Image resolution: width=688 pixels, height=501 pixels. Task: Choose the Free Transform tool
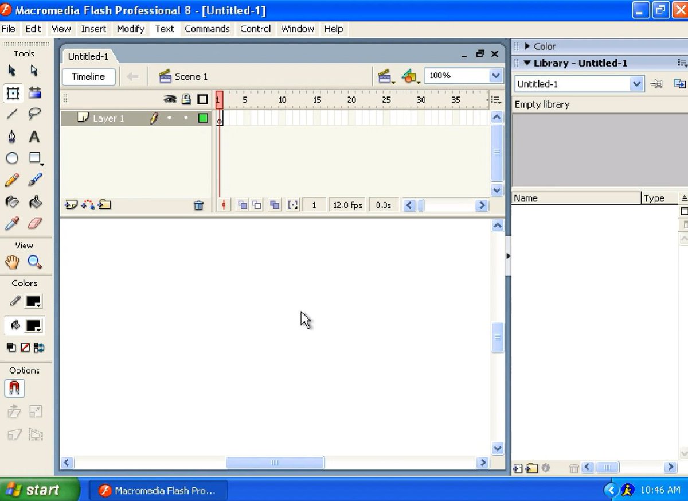pyautogui.click(x=12, y=92)
